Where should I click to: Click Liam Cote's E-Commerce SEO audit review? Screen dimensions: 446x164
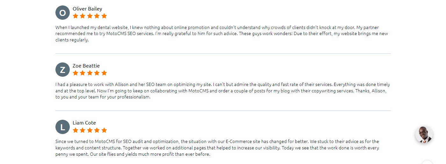pos(217,148)
